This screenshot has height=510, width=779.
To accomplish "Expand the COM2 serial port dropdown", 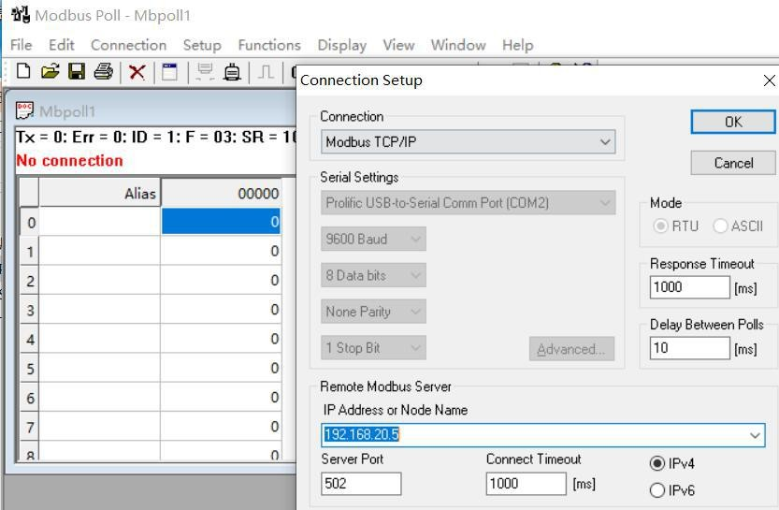I will (x=605, y=203).
